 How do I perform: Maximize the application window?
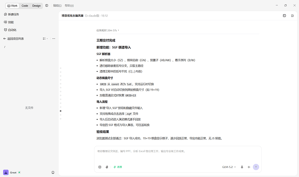286,6
